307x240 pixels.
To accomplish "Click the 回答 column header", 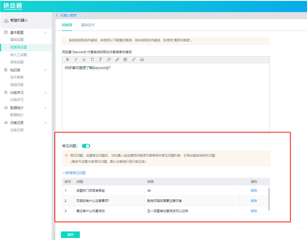I will tap(150, 182).
